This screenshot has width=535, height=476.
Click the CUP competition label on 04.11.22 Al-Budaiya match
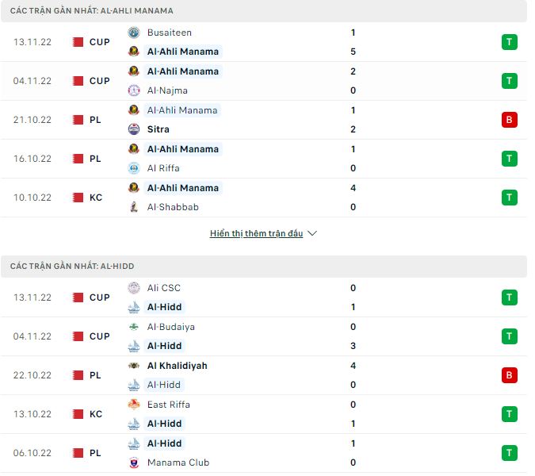[x=100, y=336]
